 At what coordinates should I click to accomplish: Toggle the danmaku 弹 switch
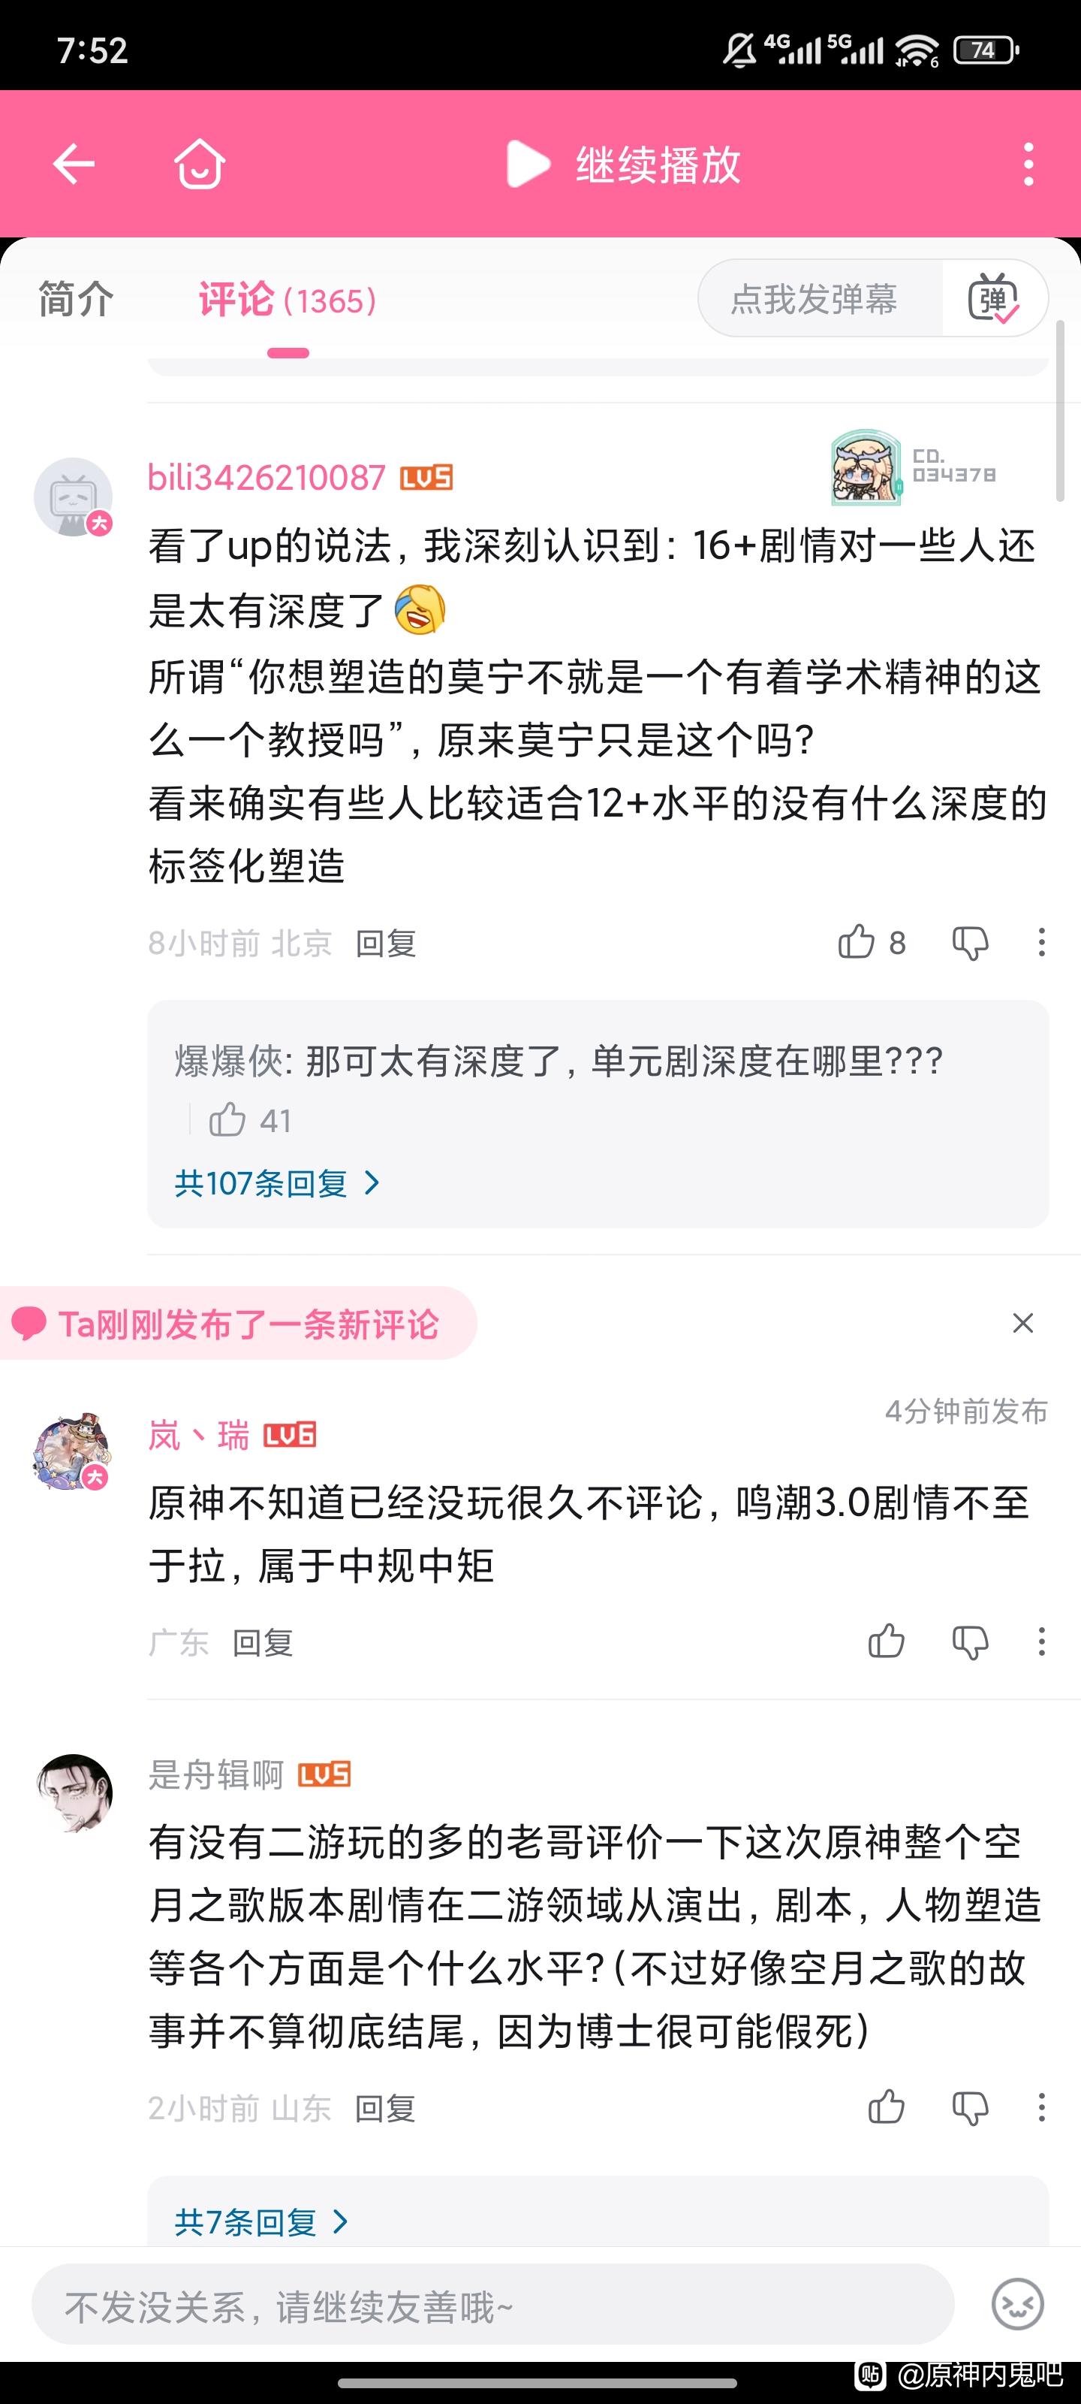(994, 300)
